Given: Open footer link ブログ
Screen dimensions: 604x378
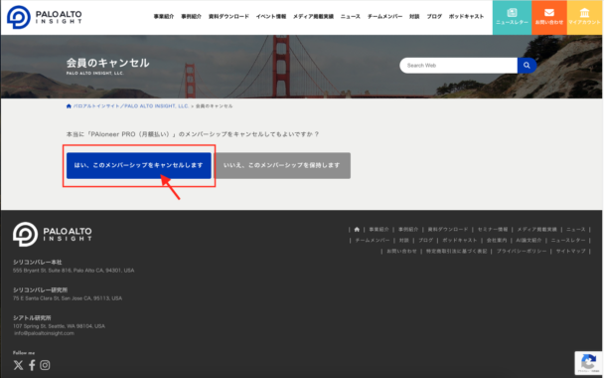Looking at the screenshot, I should 425,241.
